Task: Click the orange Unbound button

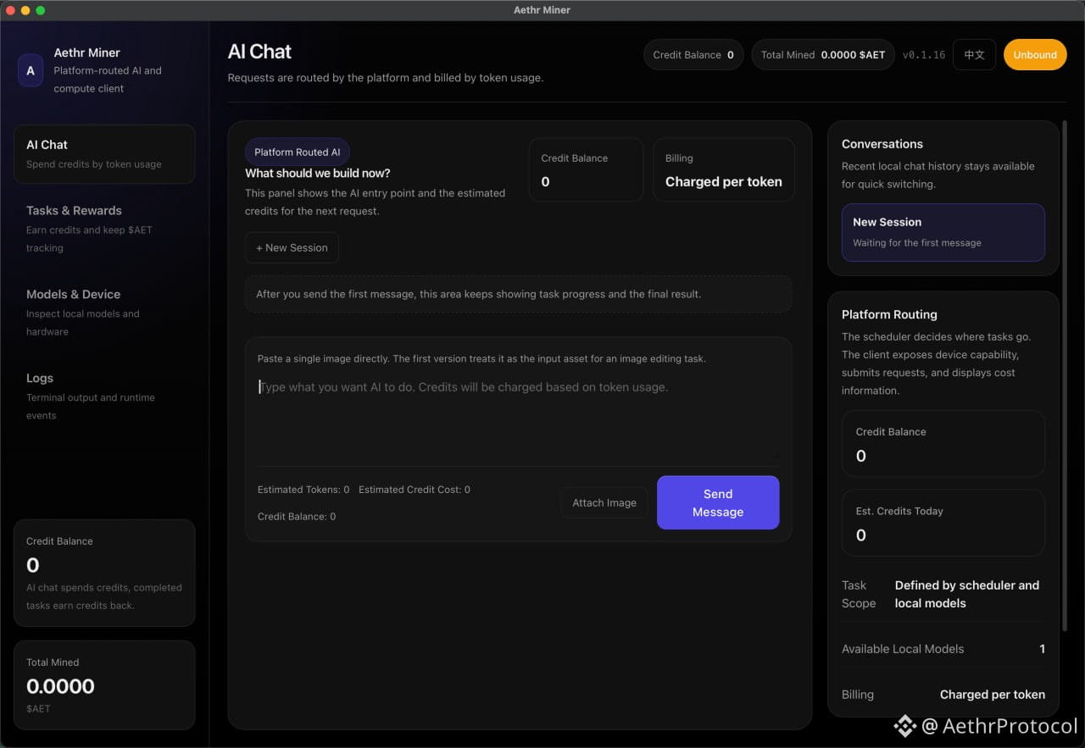Action: point(1035,55)
